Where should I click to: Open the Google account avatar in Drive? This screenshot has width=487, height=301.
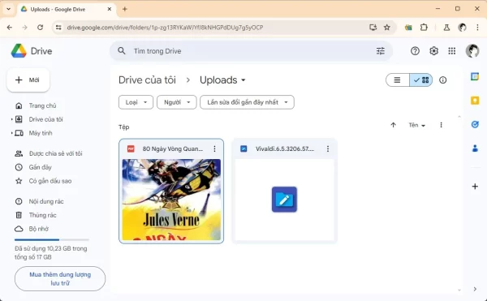[472, 51]
